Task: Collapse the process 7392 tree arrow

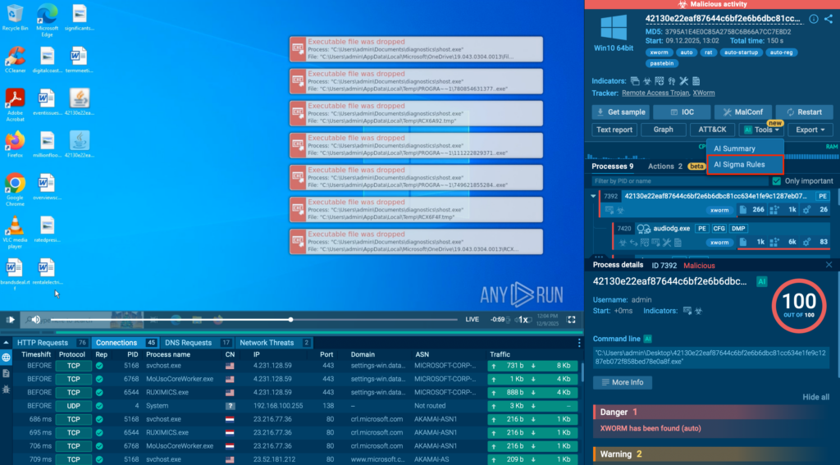Action: click(593, 196)
